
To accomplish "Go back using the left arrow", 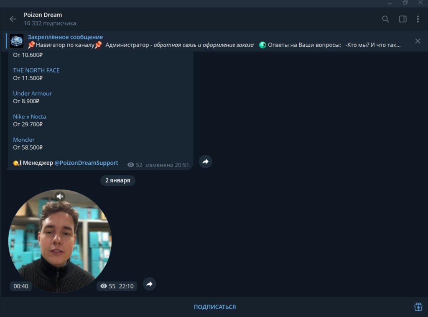I will (x=13, y=19).
